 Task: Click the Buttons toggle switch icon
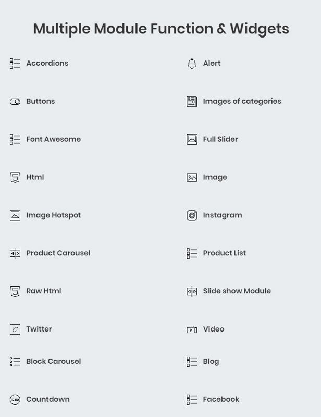pyautogui.click(x=15, y=102)
